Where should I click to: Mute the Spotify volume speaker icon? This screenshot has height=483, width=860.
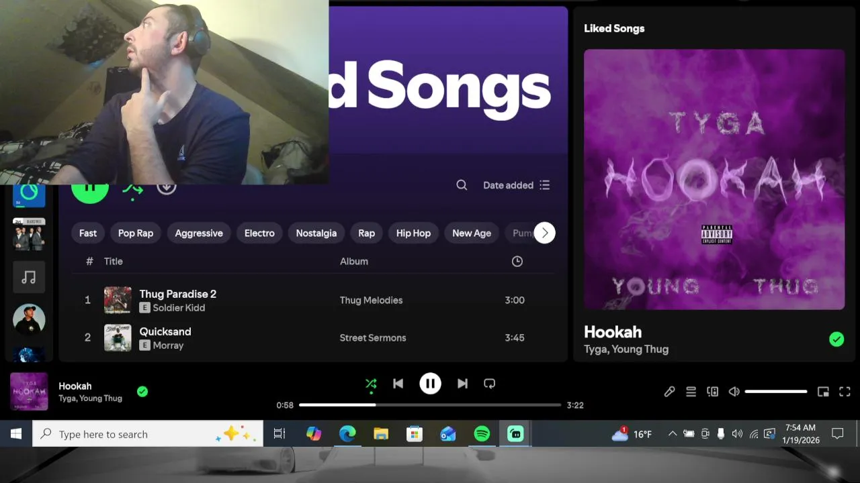(x=734, y=392)
